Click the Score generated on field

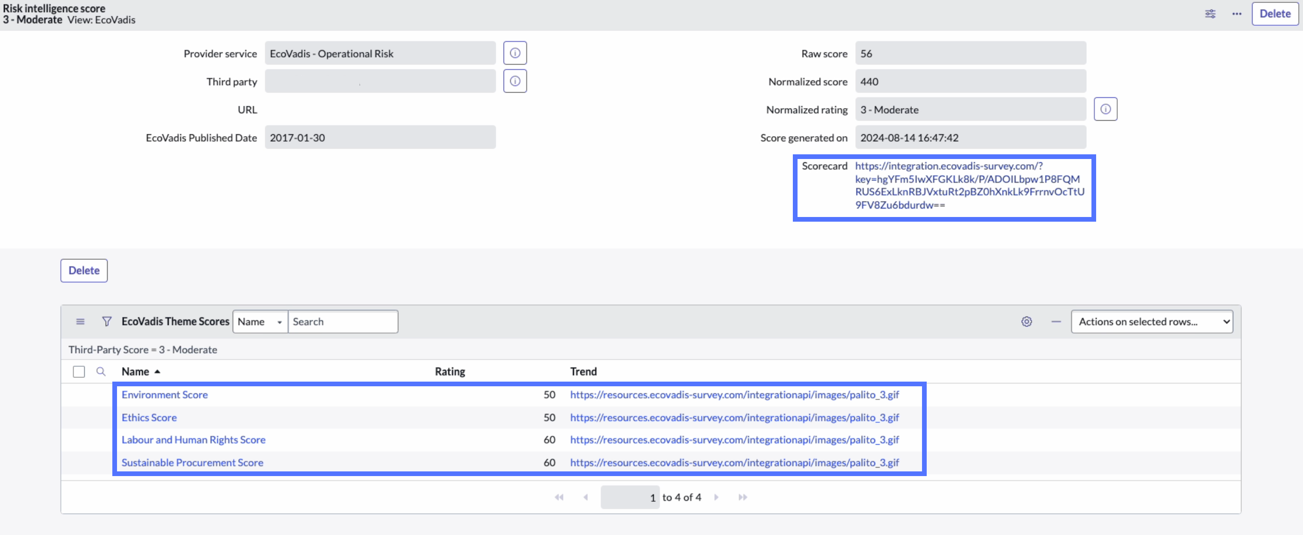pyautogui.click(x=970, y=137)
